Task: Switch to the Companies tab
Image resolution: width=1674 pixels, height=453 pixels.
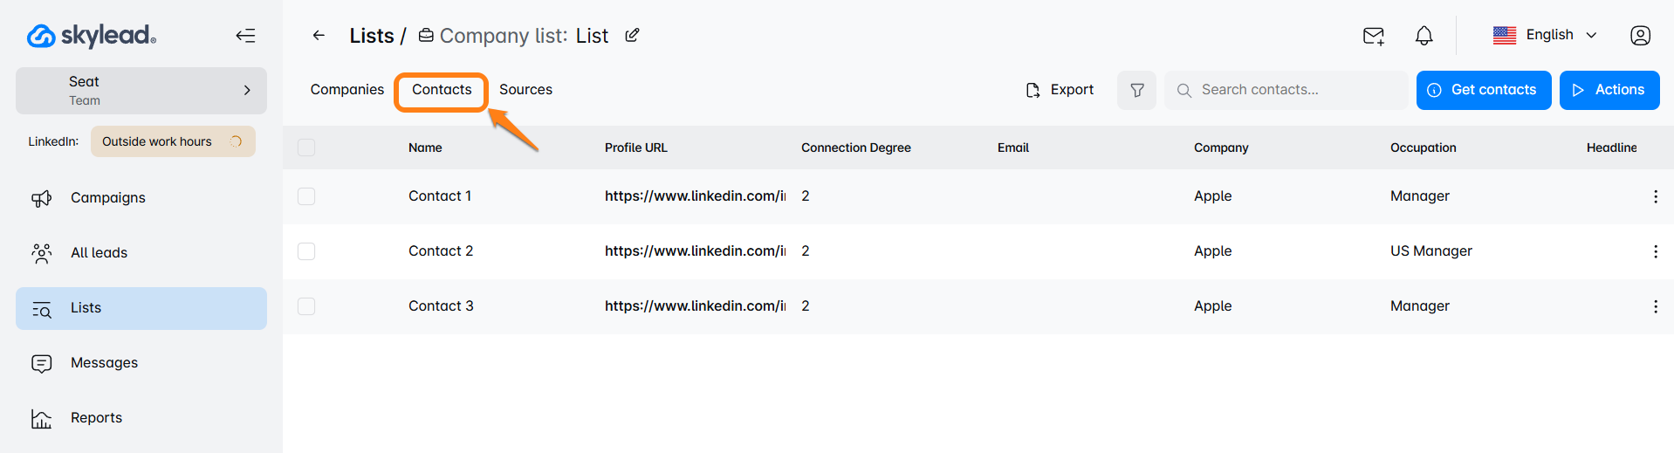Action: pos(346,90)
